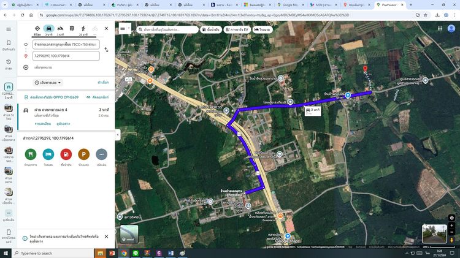Open route details link

pos(43,123)
